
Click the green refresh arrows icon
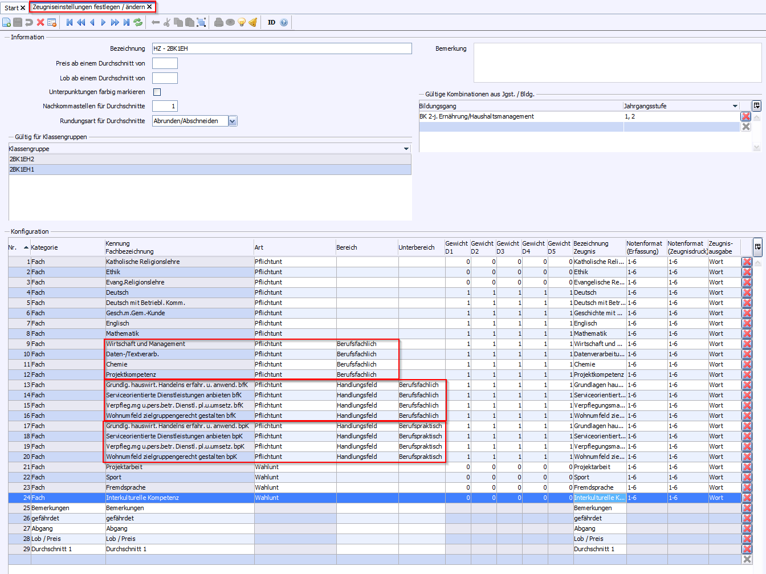coord(138,22)
